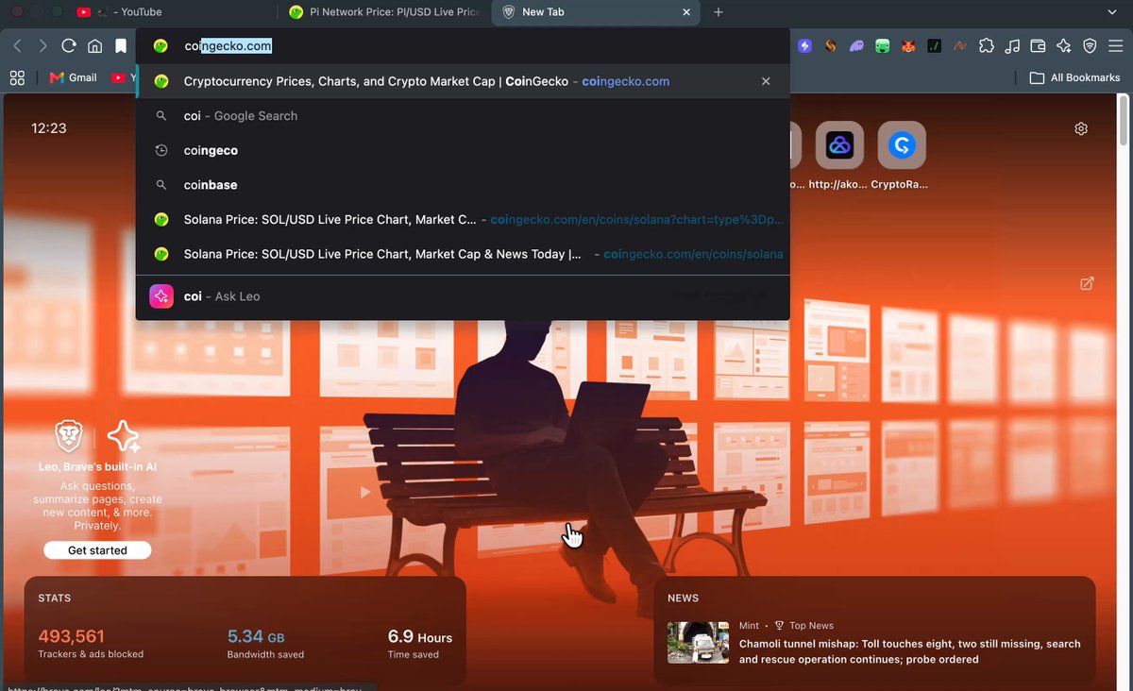The width and height of the screenshot is (1133, 691).
Task: Close the New Tab tab
Action: 686,12
